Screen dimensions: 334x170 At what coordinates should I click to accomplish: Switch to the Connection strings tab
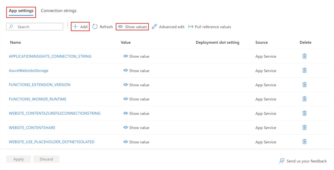(x=58, y=11)
